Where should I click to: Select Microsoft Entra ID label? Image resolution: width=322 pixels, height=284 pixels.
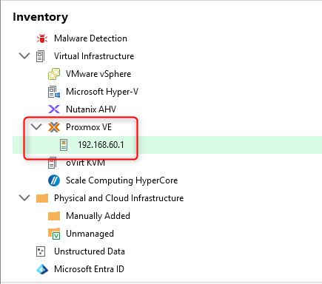click(89, 269)
